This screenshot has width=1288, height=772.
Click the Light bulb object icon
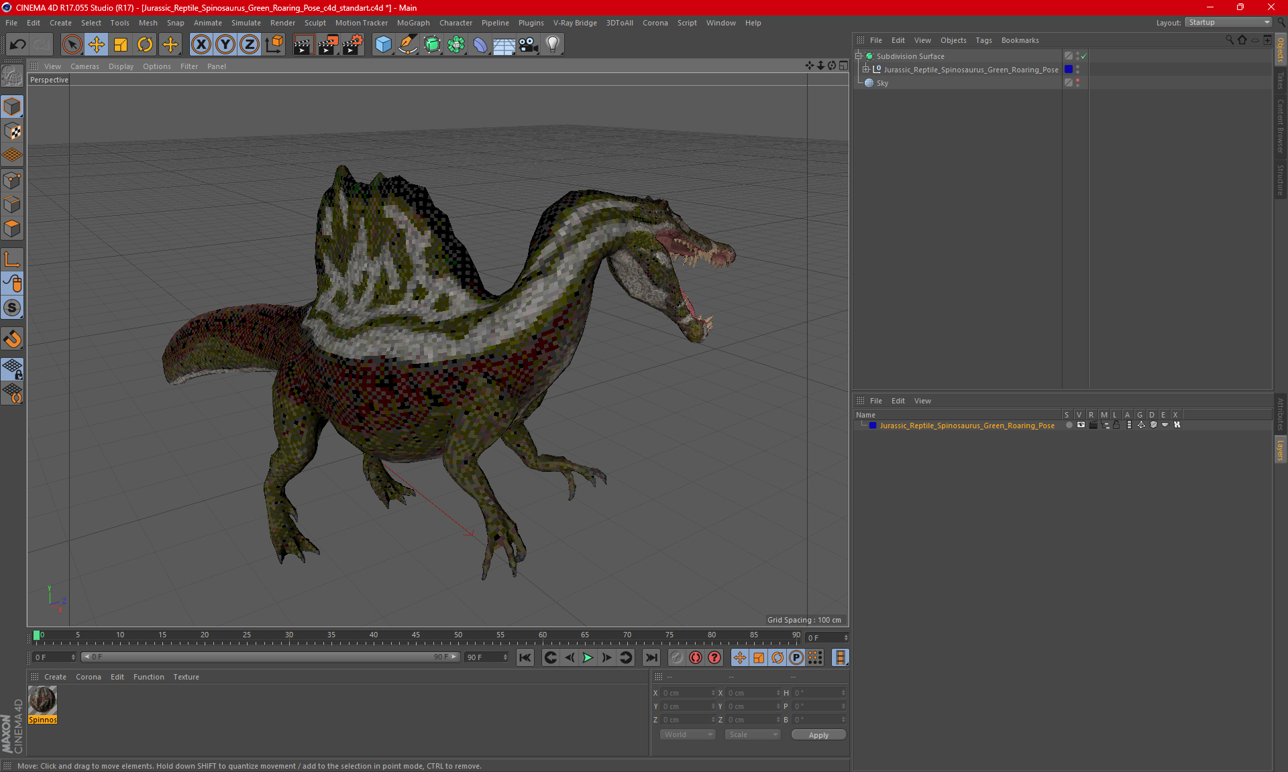pyautogui.click(x=552, y=45)
